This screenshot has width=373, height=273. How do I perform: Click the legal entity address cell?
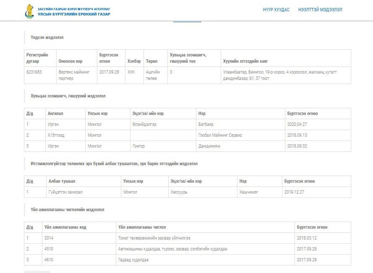280,75
